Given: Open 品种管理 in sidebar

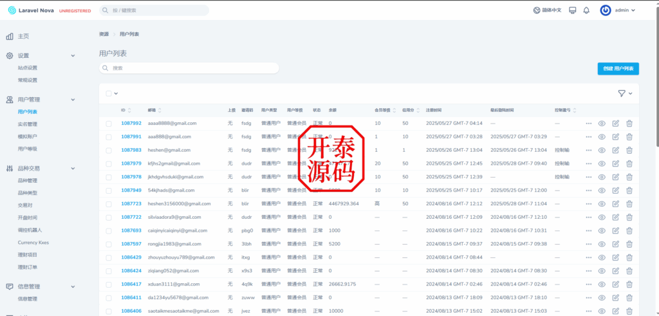Looking at the screenshot, I should pos(27,181).
